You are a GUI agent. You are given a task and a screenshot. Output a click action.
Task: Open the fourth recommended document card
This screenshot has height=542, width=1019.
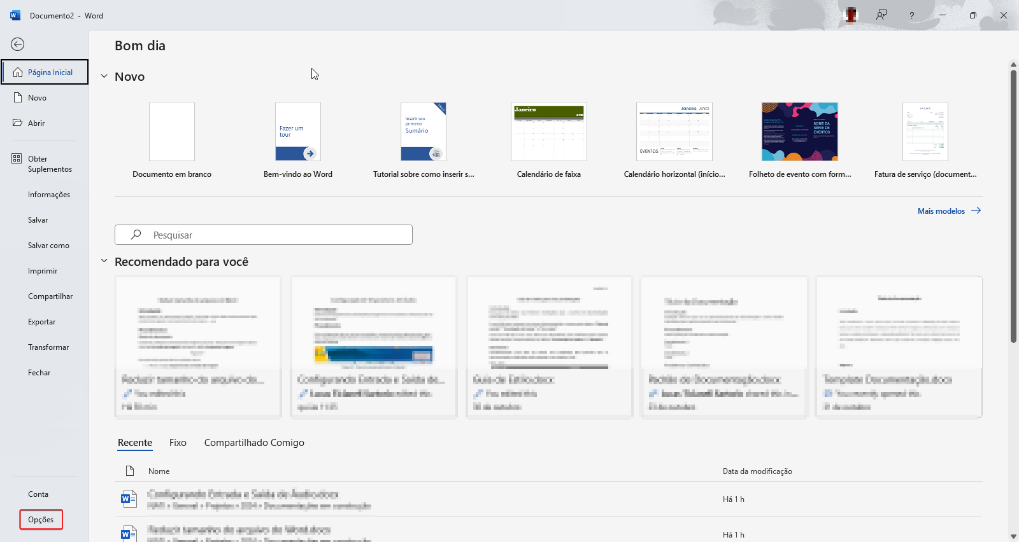724,347
